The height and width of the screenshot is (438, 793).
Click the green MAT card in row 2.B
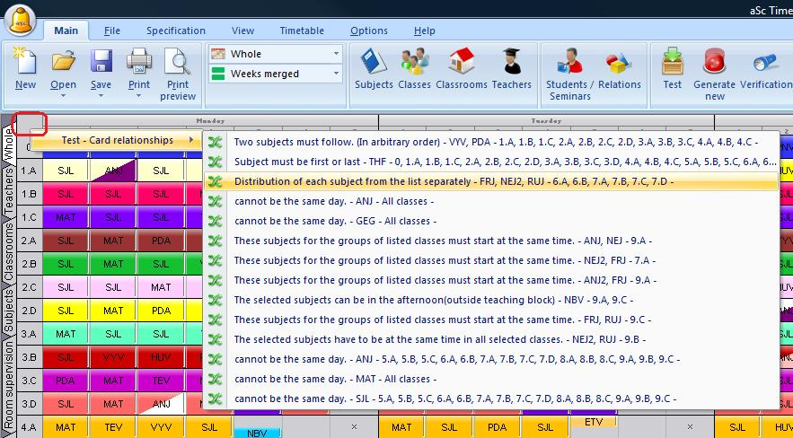click(x=113, y=264)
